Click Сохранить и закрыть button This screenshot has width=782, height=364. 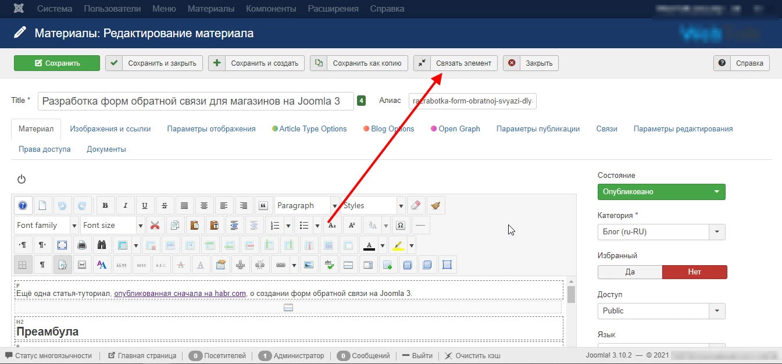click(154, 63)
